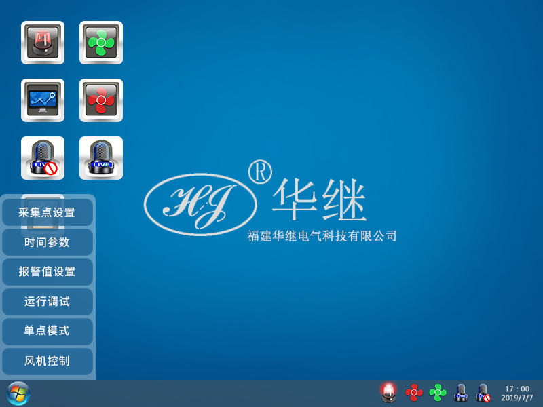
Task: Choose 运行调试 in the menu
Action: coord(48,301)
